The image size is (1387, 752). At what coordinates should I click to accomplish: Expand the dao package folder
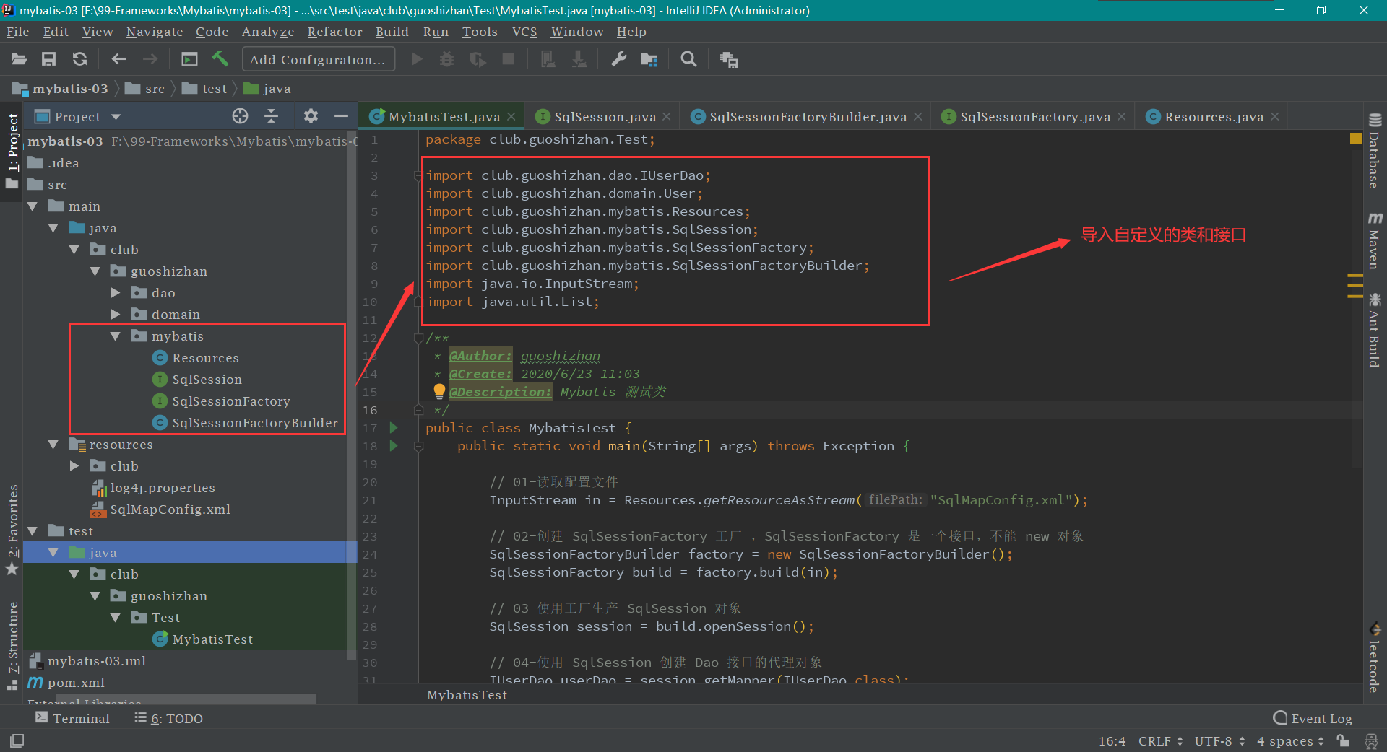pyautogui.click(x=116, y=293)
